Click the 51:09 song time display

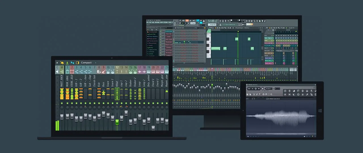pyautogui.click(x=212, y=21)
